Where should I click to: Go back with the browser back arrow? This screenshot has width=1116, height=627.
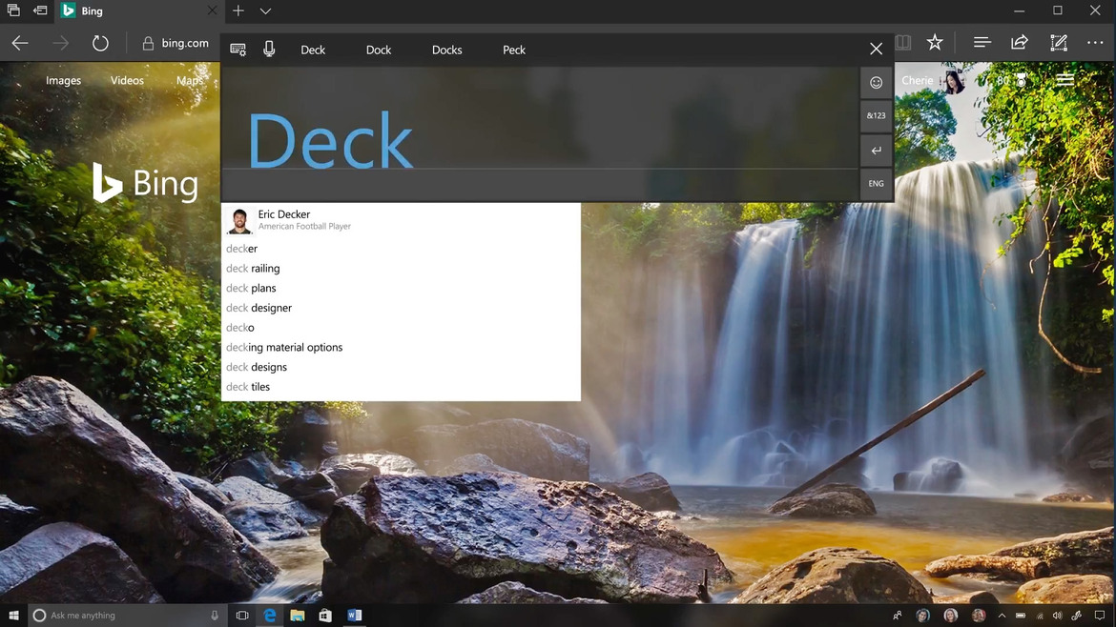20,43
